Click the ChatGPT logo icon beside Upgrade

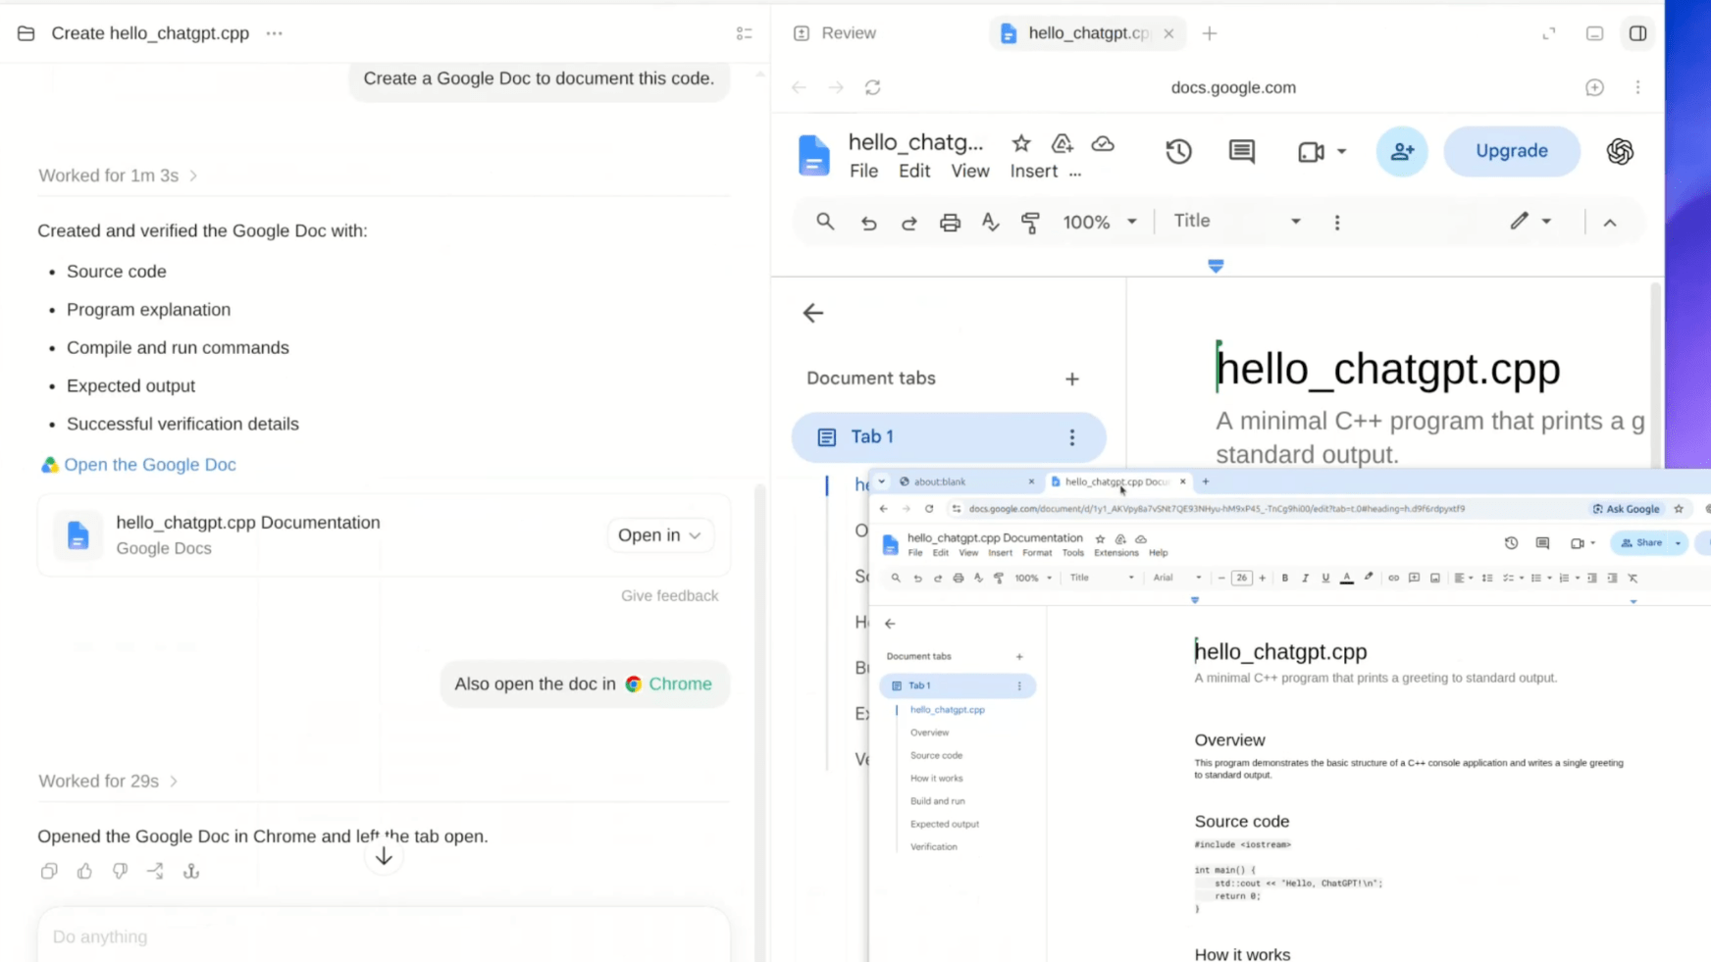pos(1620,151)
